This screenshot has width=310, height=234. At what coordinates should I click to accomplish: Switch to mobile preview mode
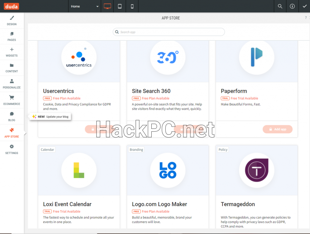point(132,6)
